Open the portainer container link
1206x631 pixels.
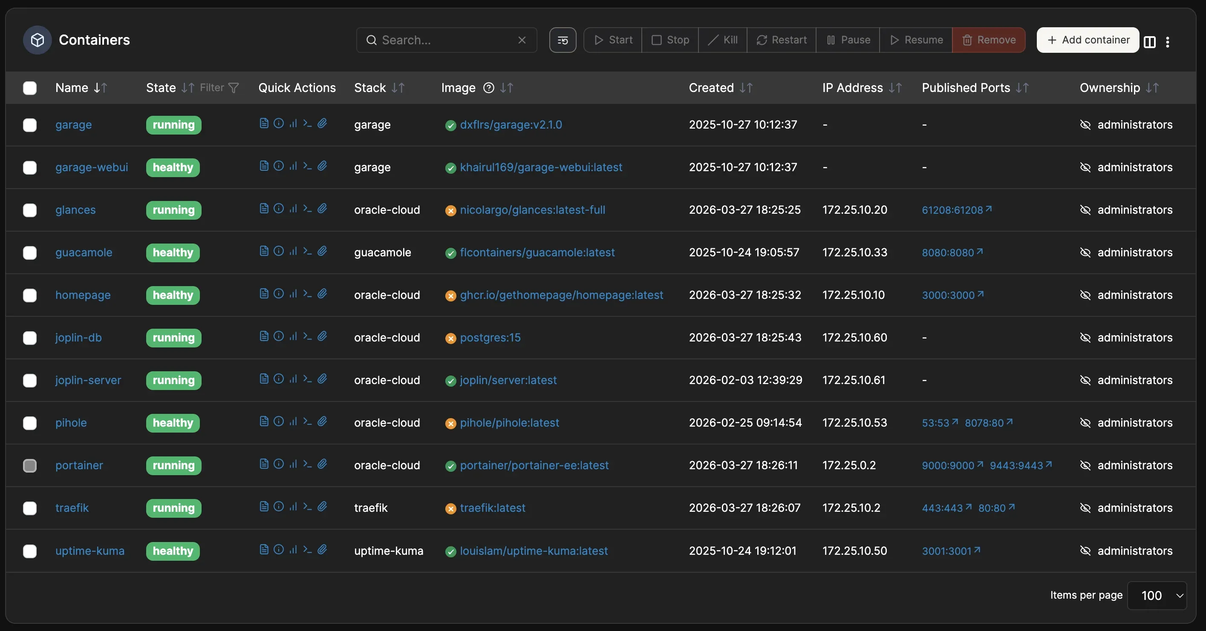click(x=79, y=465)
